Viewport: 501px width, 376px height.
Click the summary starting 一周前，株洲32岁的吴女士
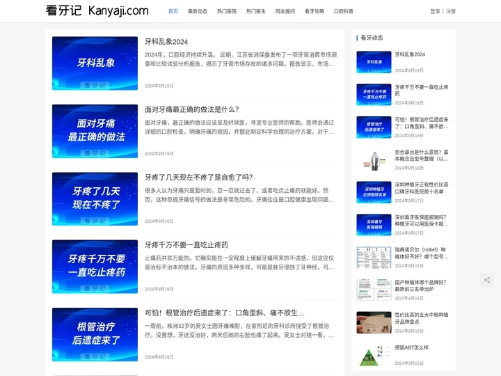pyautogui.click(x=239, y=330)
